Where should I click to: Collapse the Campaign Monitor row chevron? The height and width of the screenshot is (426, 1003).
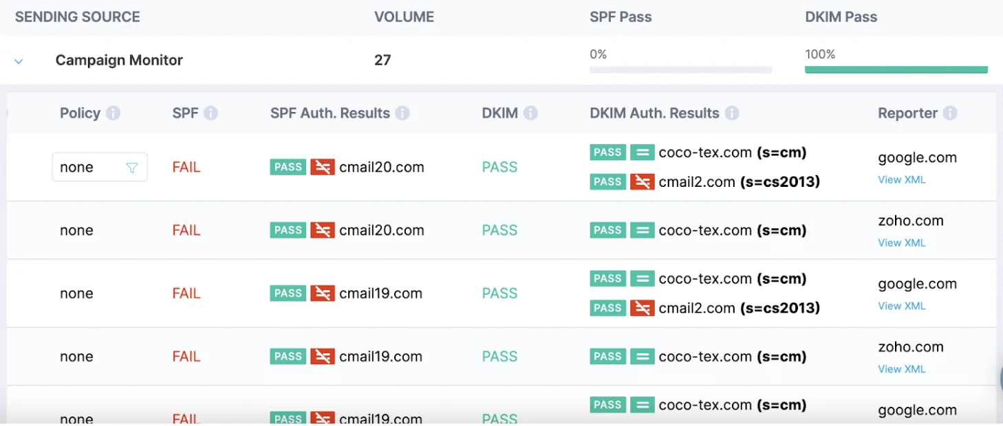coord(19,61)
